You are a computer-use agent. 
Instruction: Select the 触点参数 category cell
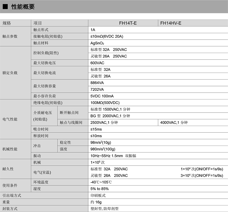coord(10,36)
